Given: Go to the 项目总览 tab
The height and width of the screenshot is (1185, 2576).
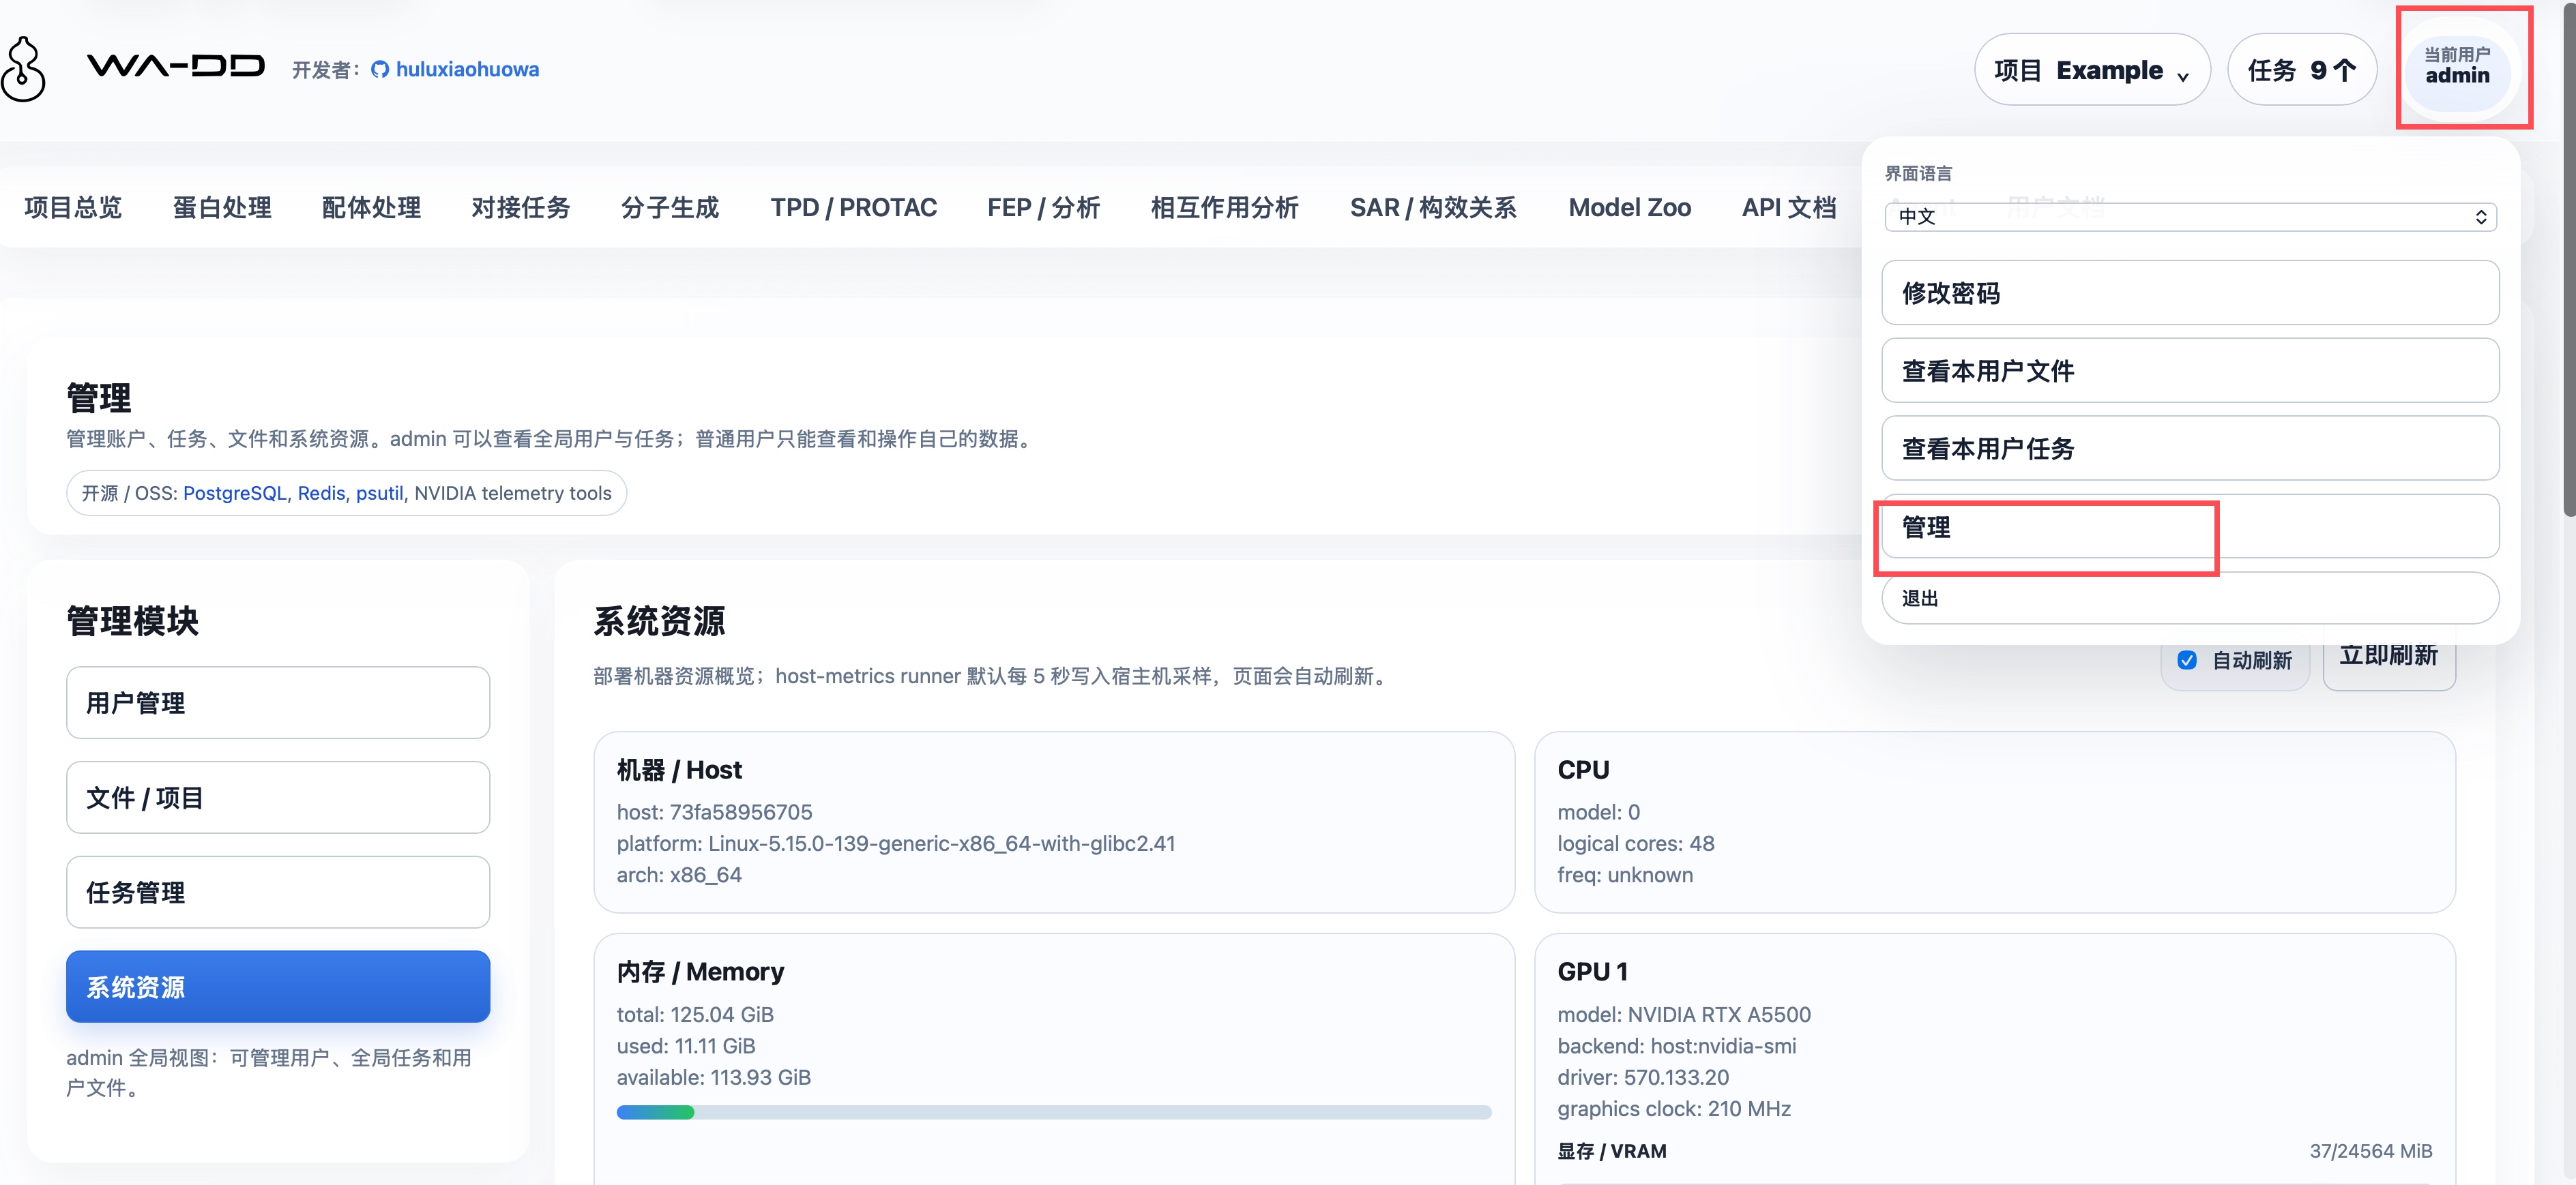Looking at the screenshot, I should [x=73, y=208].
